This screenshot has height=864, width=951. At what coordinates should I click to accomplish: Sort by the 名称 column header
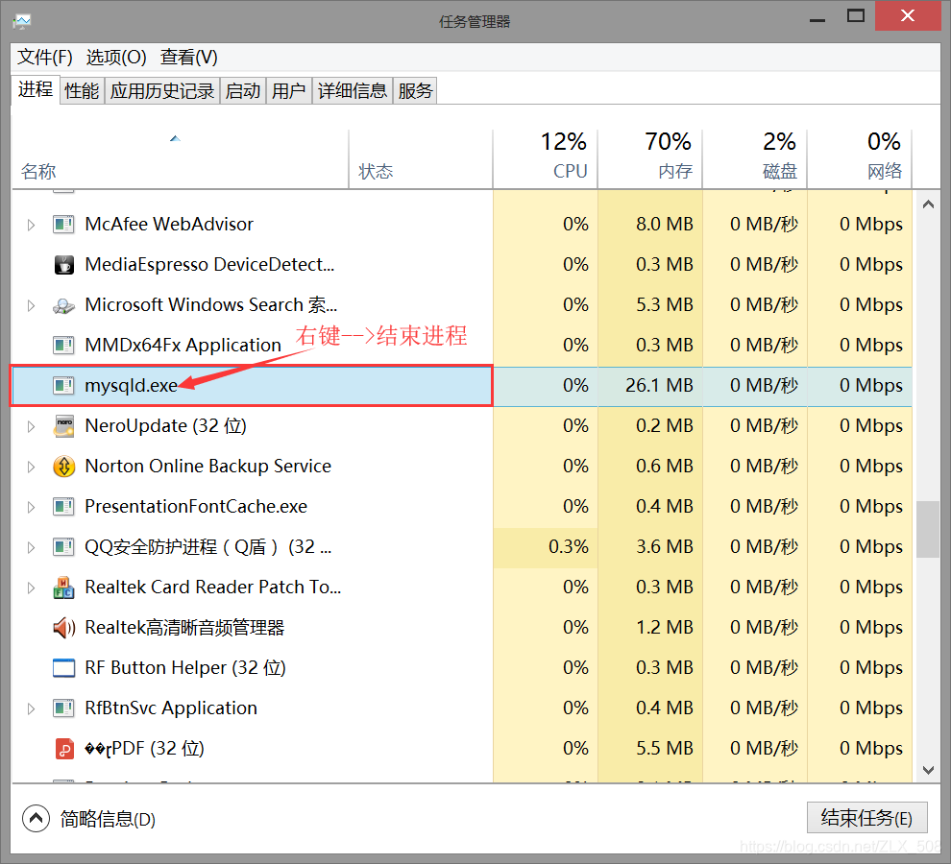coord(181,158)
